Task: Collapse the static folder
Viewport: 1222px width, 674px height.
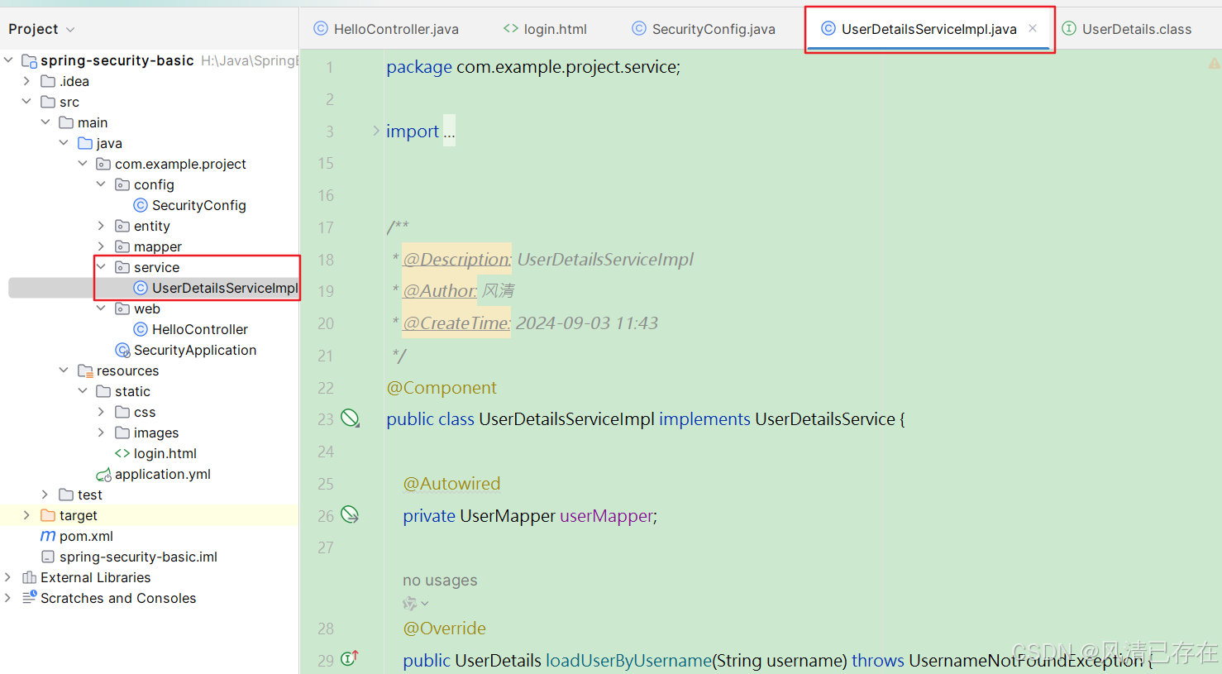Action: 83,390
